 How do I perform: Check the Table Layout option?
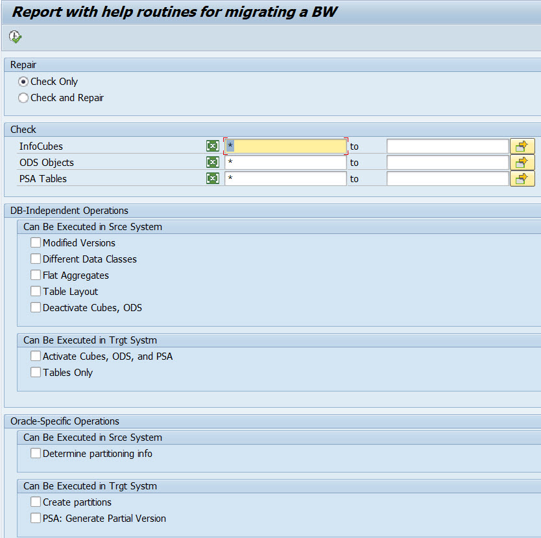click(x=36, y=291)
